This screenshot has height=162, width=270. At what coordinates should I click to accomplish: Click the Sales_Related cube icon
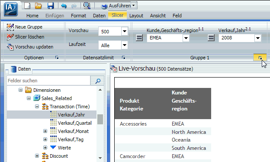(37, 98)
